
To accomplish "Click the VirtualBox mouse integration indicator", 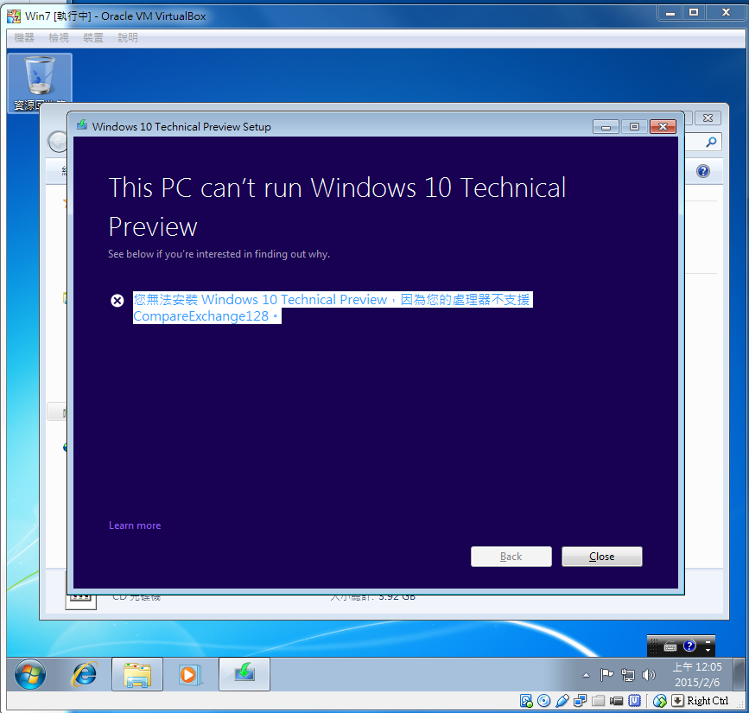I will [x=660, y=701].
